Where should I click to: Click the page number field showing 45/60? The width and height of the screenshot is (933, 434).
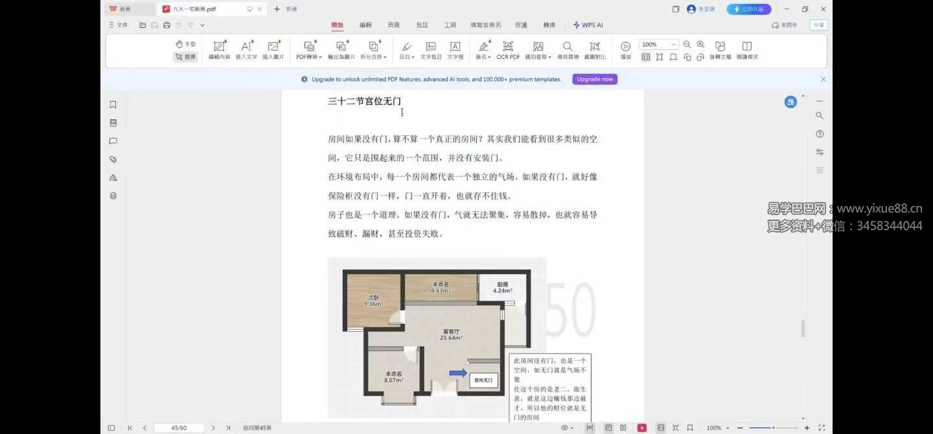(179, 428)
